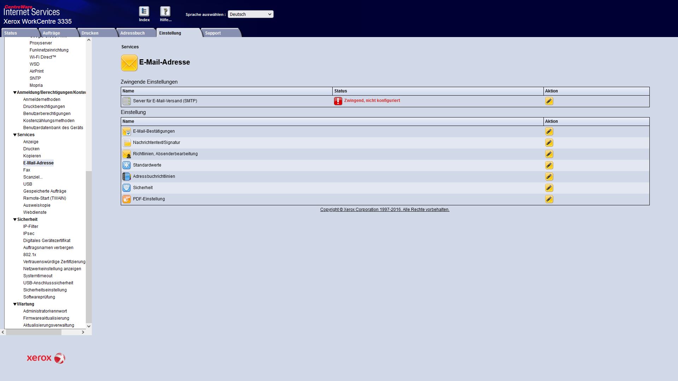
Task: Click edit pencil for E-Mail-Bestätigungen
Action: pyautogui.click(x=549, y=132)
